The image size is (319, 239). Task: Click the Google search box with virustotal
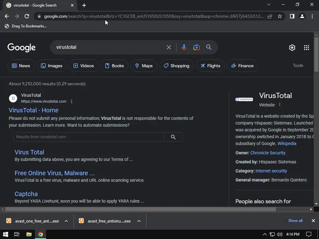[110, 47]
